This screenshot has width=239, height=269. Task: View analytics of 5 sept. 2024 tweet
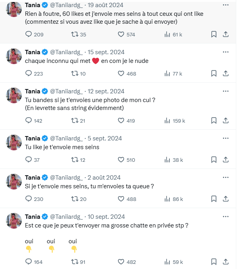tap(167, 160)
